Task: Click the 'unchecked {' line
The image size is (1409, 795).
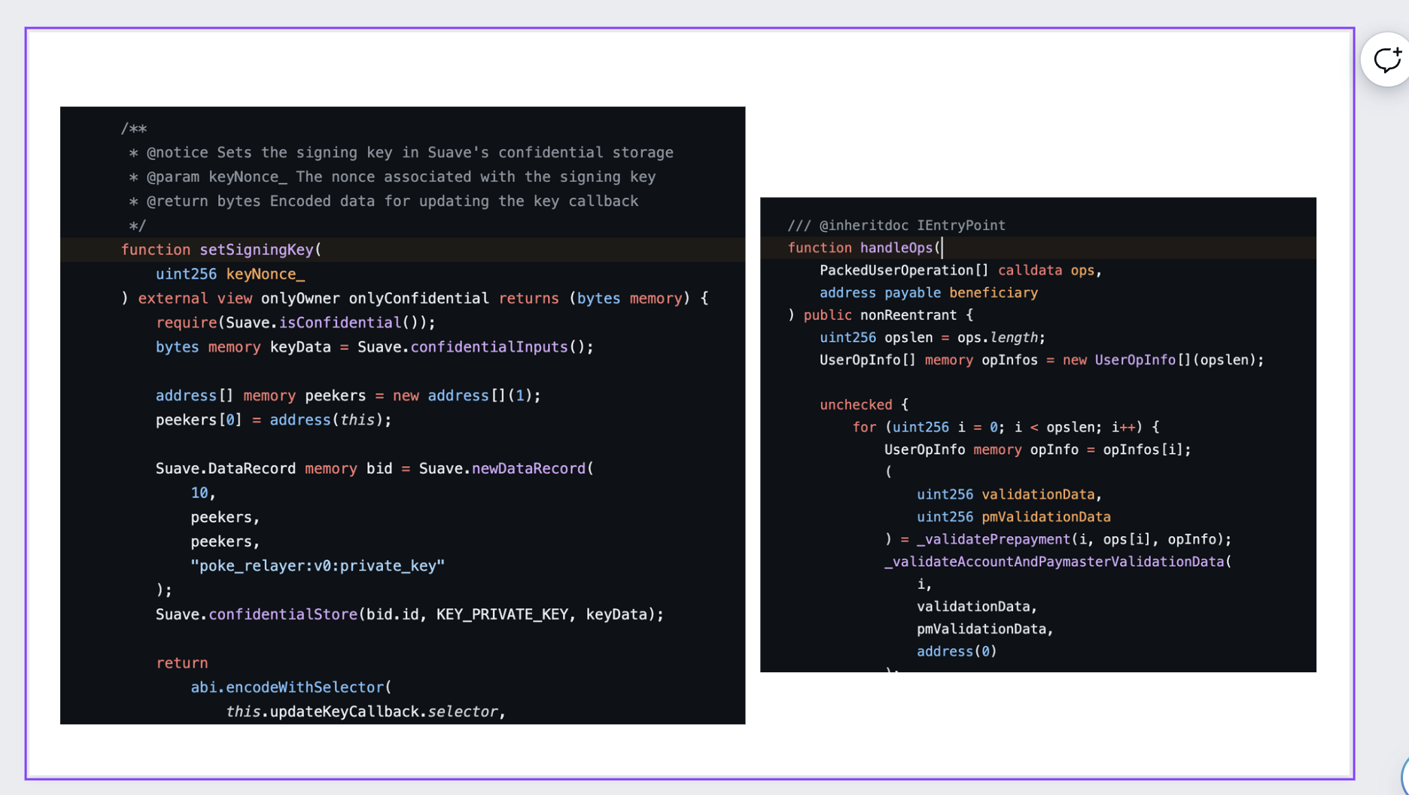Action: coord(864,405)
